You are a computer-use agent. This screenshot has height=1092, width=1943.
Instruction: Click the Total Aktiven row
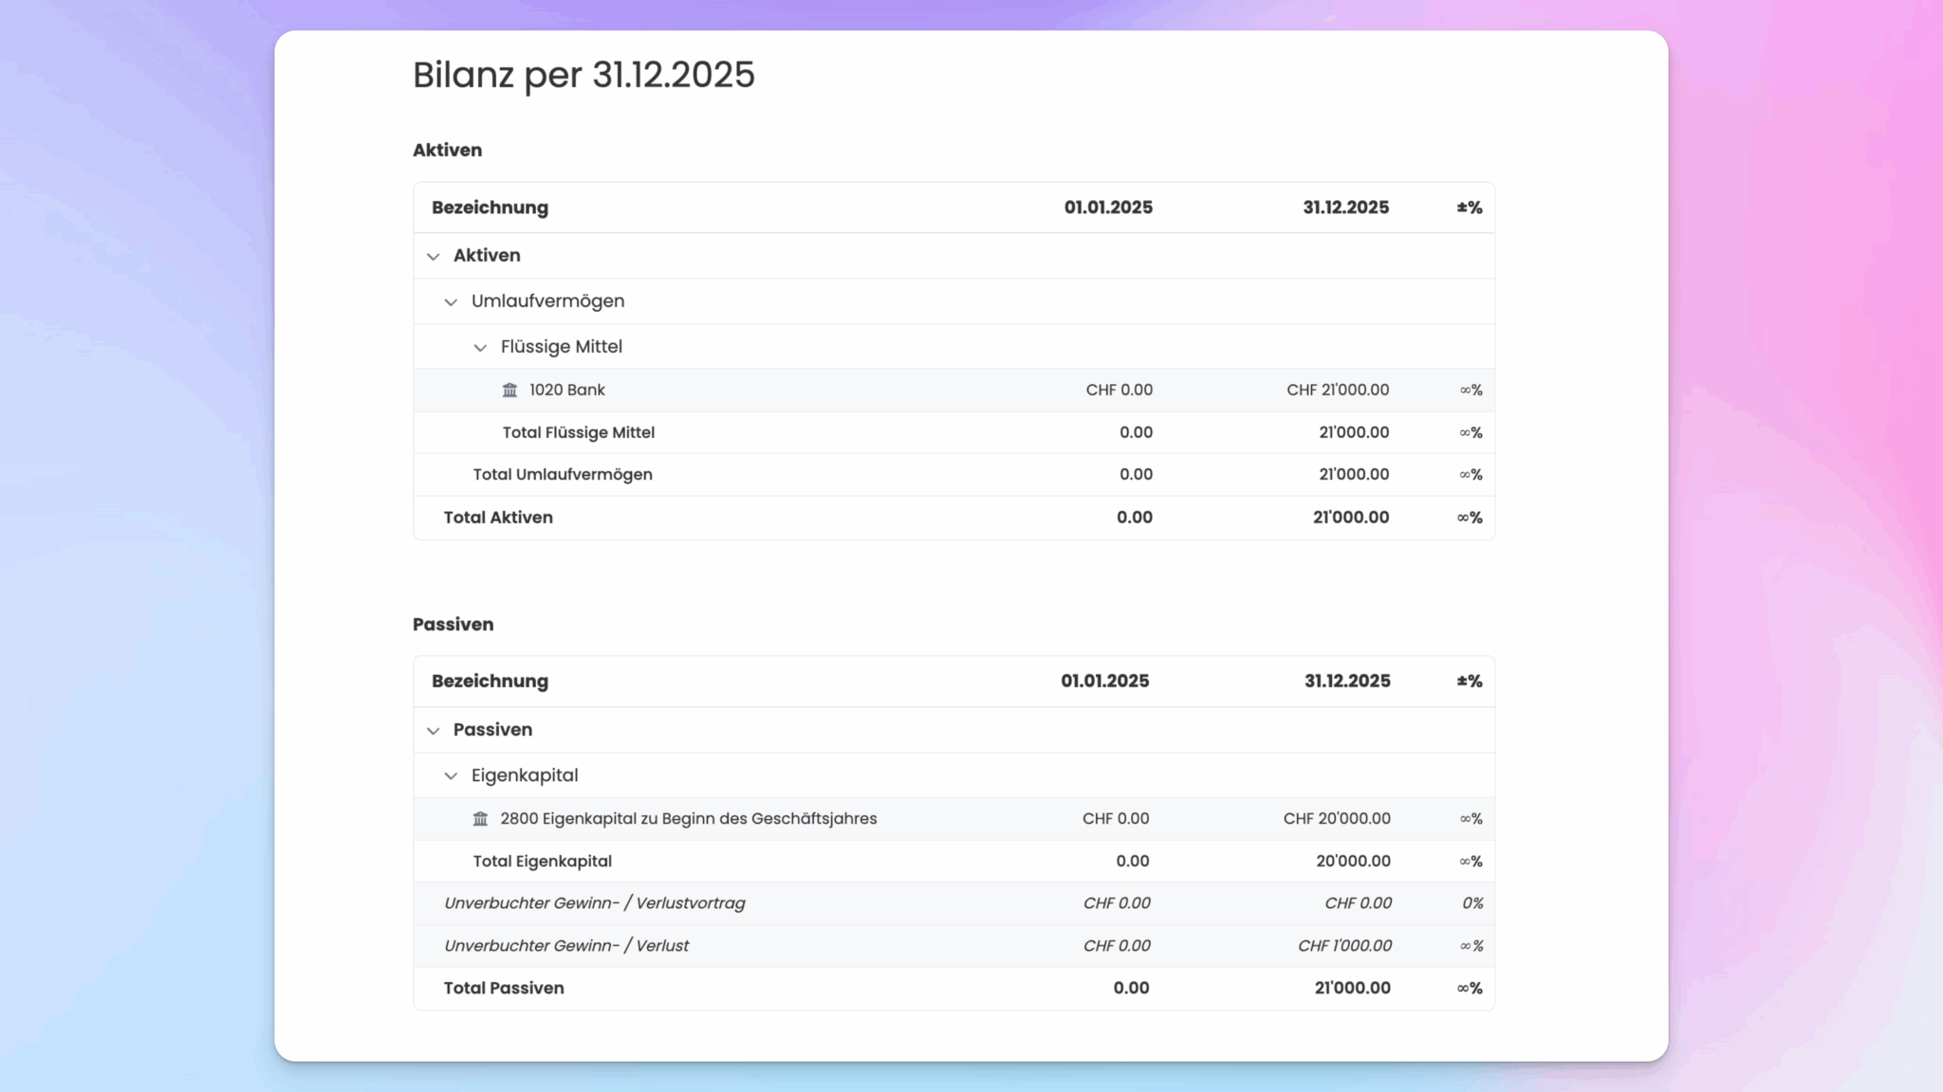pos(953,518)
